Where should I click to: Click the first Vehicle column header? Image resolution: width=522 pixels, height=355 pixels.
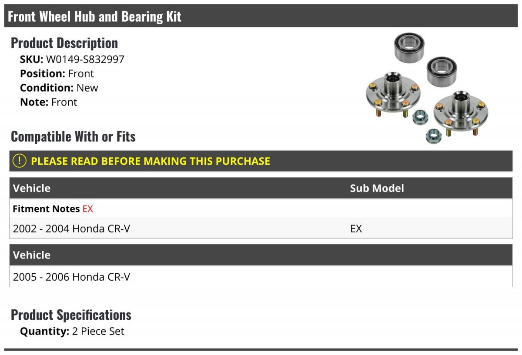pos(32,188)
